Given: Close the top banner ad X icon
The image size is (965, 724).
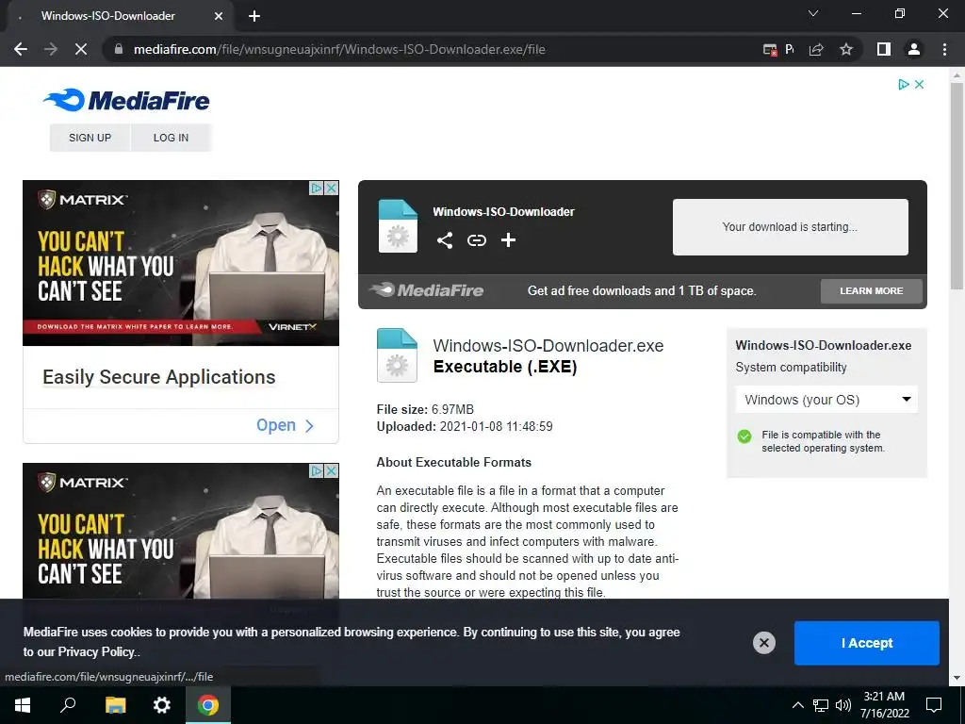Looking at the screenshot, I should [x=920, y=84].
